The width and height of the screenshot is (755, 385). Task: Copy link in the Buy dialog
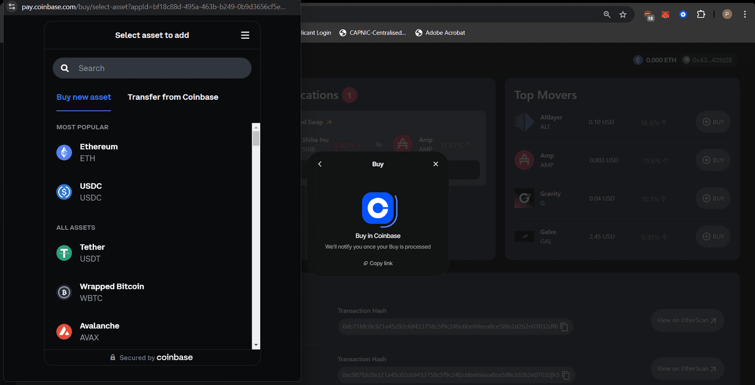[378, 263]
